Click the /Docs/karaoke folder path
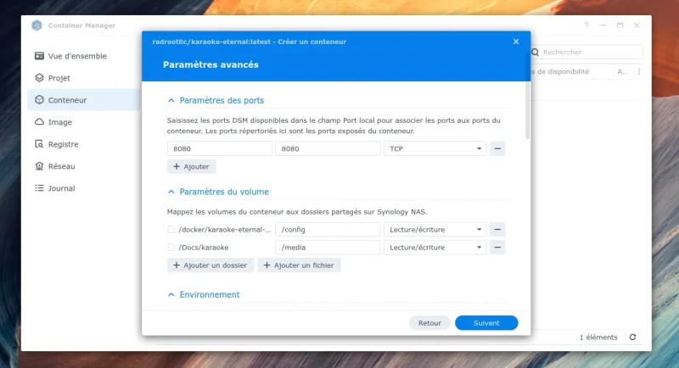 point(204,248)
